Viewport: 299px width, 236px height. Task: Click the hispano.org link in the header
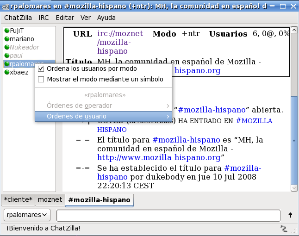point(196,71)
